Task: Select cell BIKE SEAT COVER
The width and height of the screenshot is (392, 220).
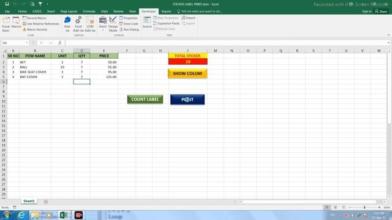Action: coord(35,72)
